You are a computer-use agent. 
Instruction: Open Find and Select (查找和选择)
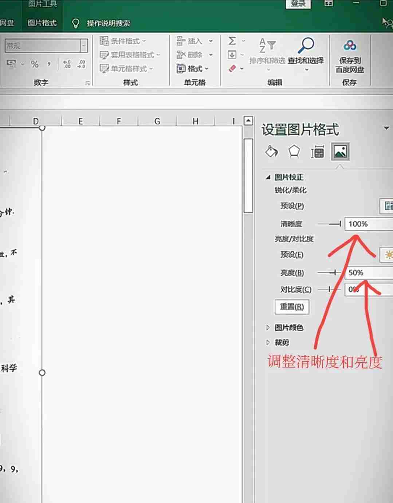tap(306, 54)
